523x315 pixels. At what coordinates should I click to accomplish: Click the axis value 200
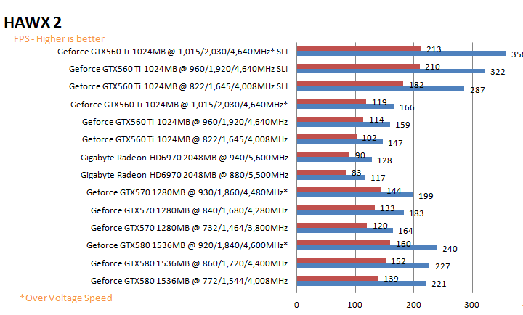click(413, 305)
